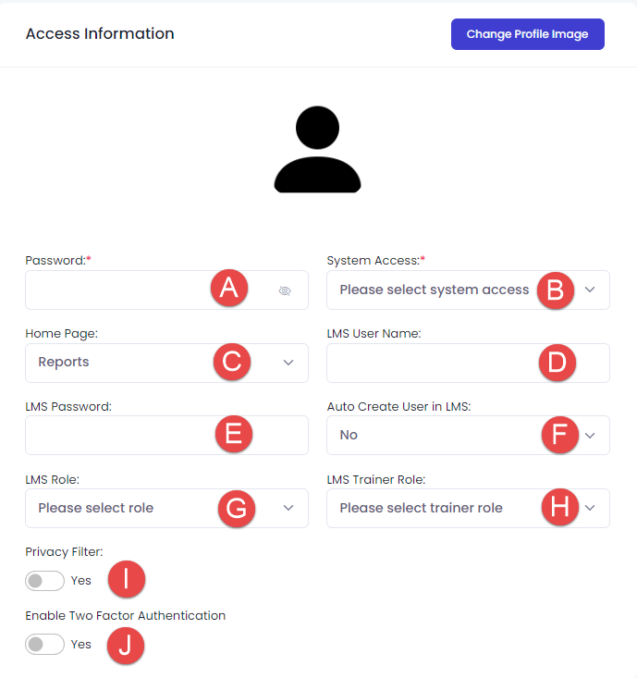Toggle password visibility eye icon

[285, 290]
